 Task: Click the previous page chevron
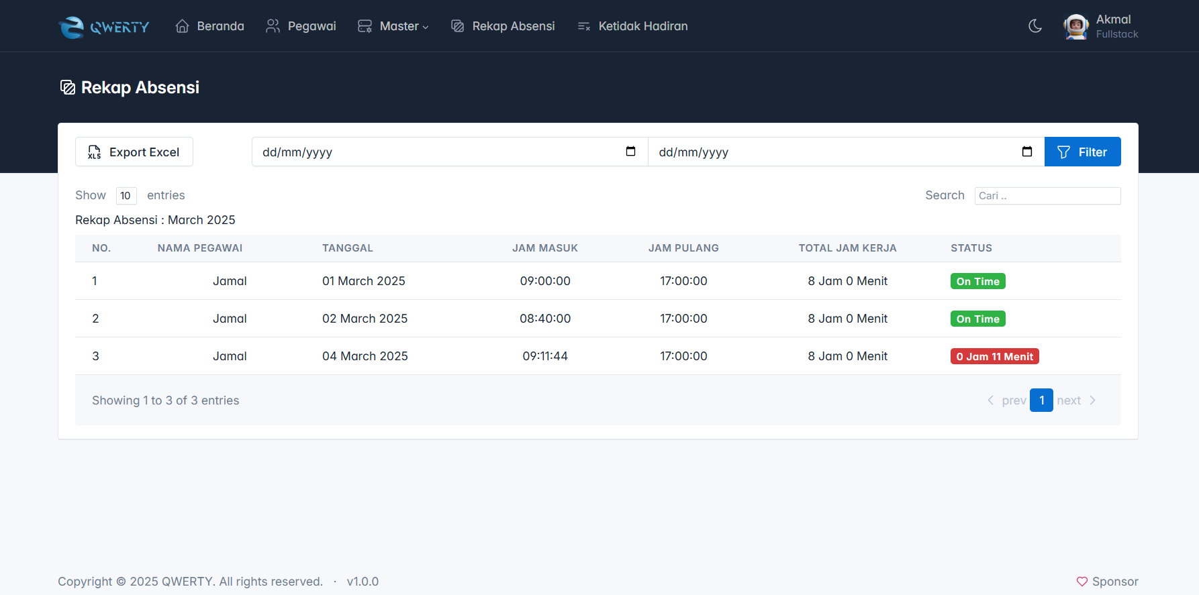(990, 400)
